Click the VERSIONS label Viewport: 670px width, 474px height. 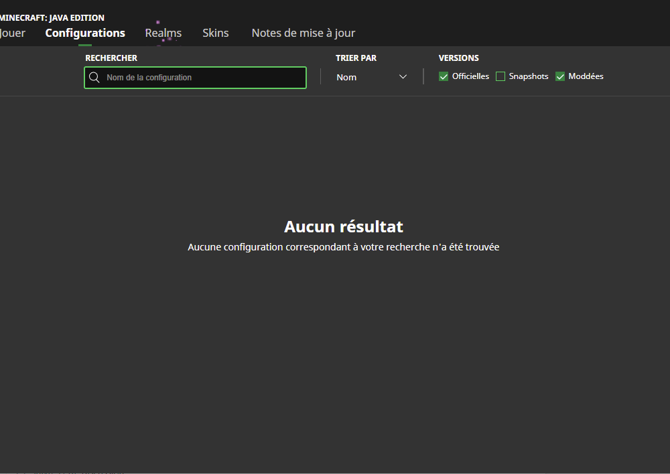point(458,58)
